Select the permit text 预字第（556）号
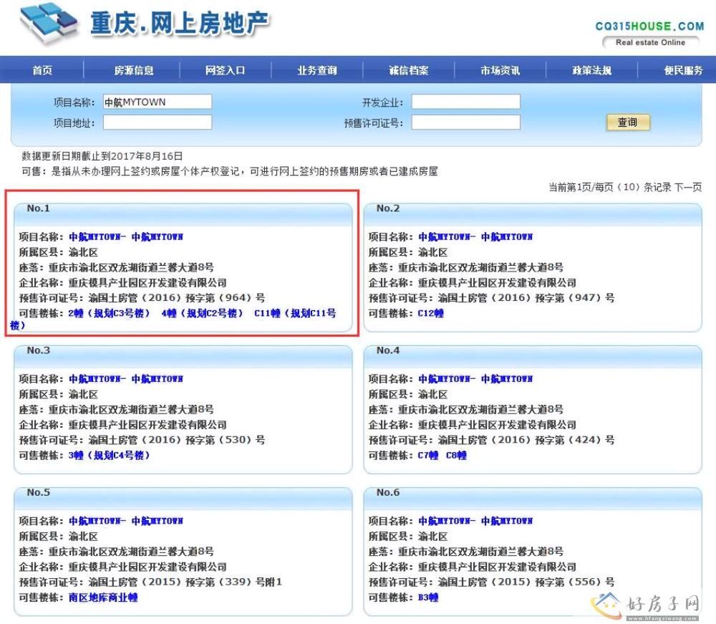Image resolution: width=716 pixels, height=624 pixels. pos(576,582)
